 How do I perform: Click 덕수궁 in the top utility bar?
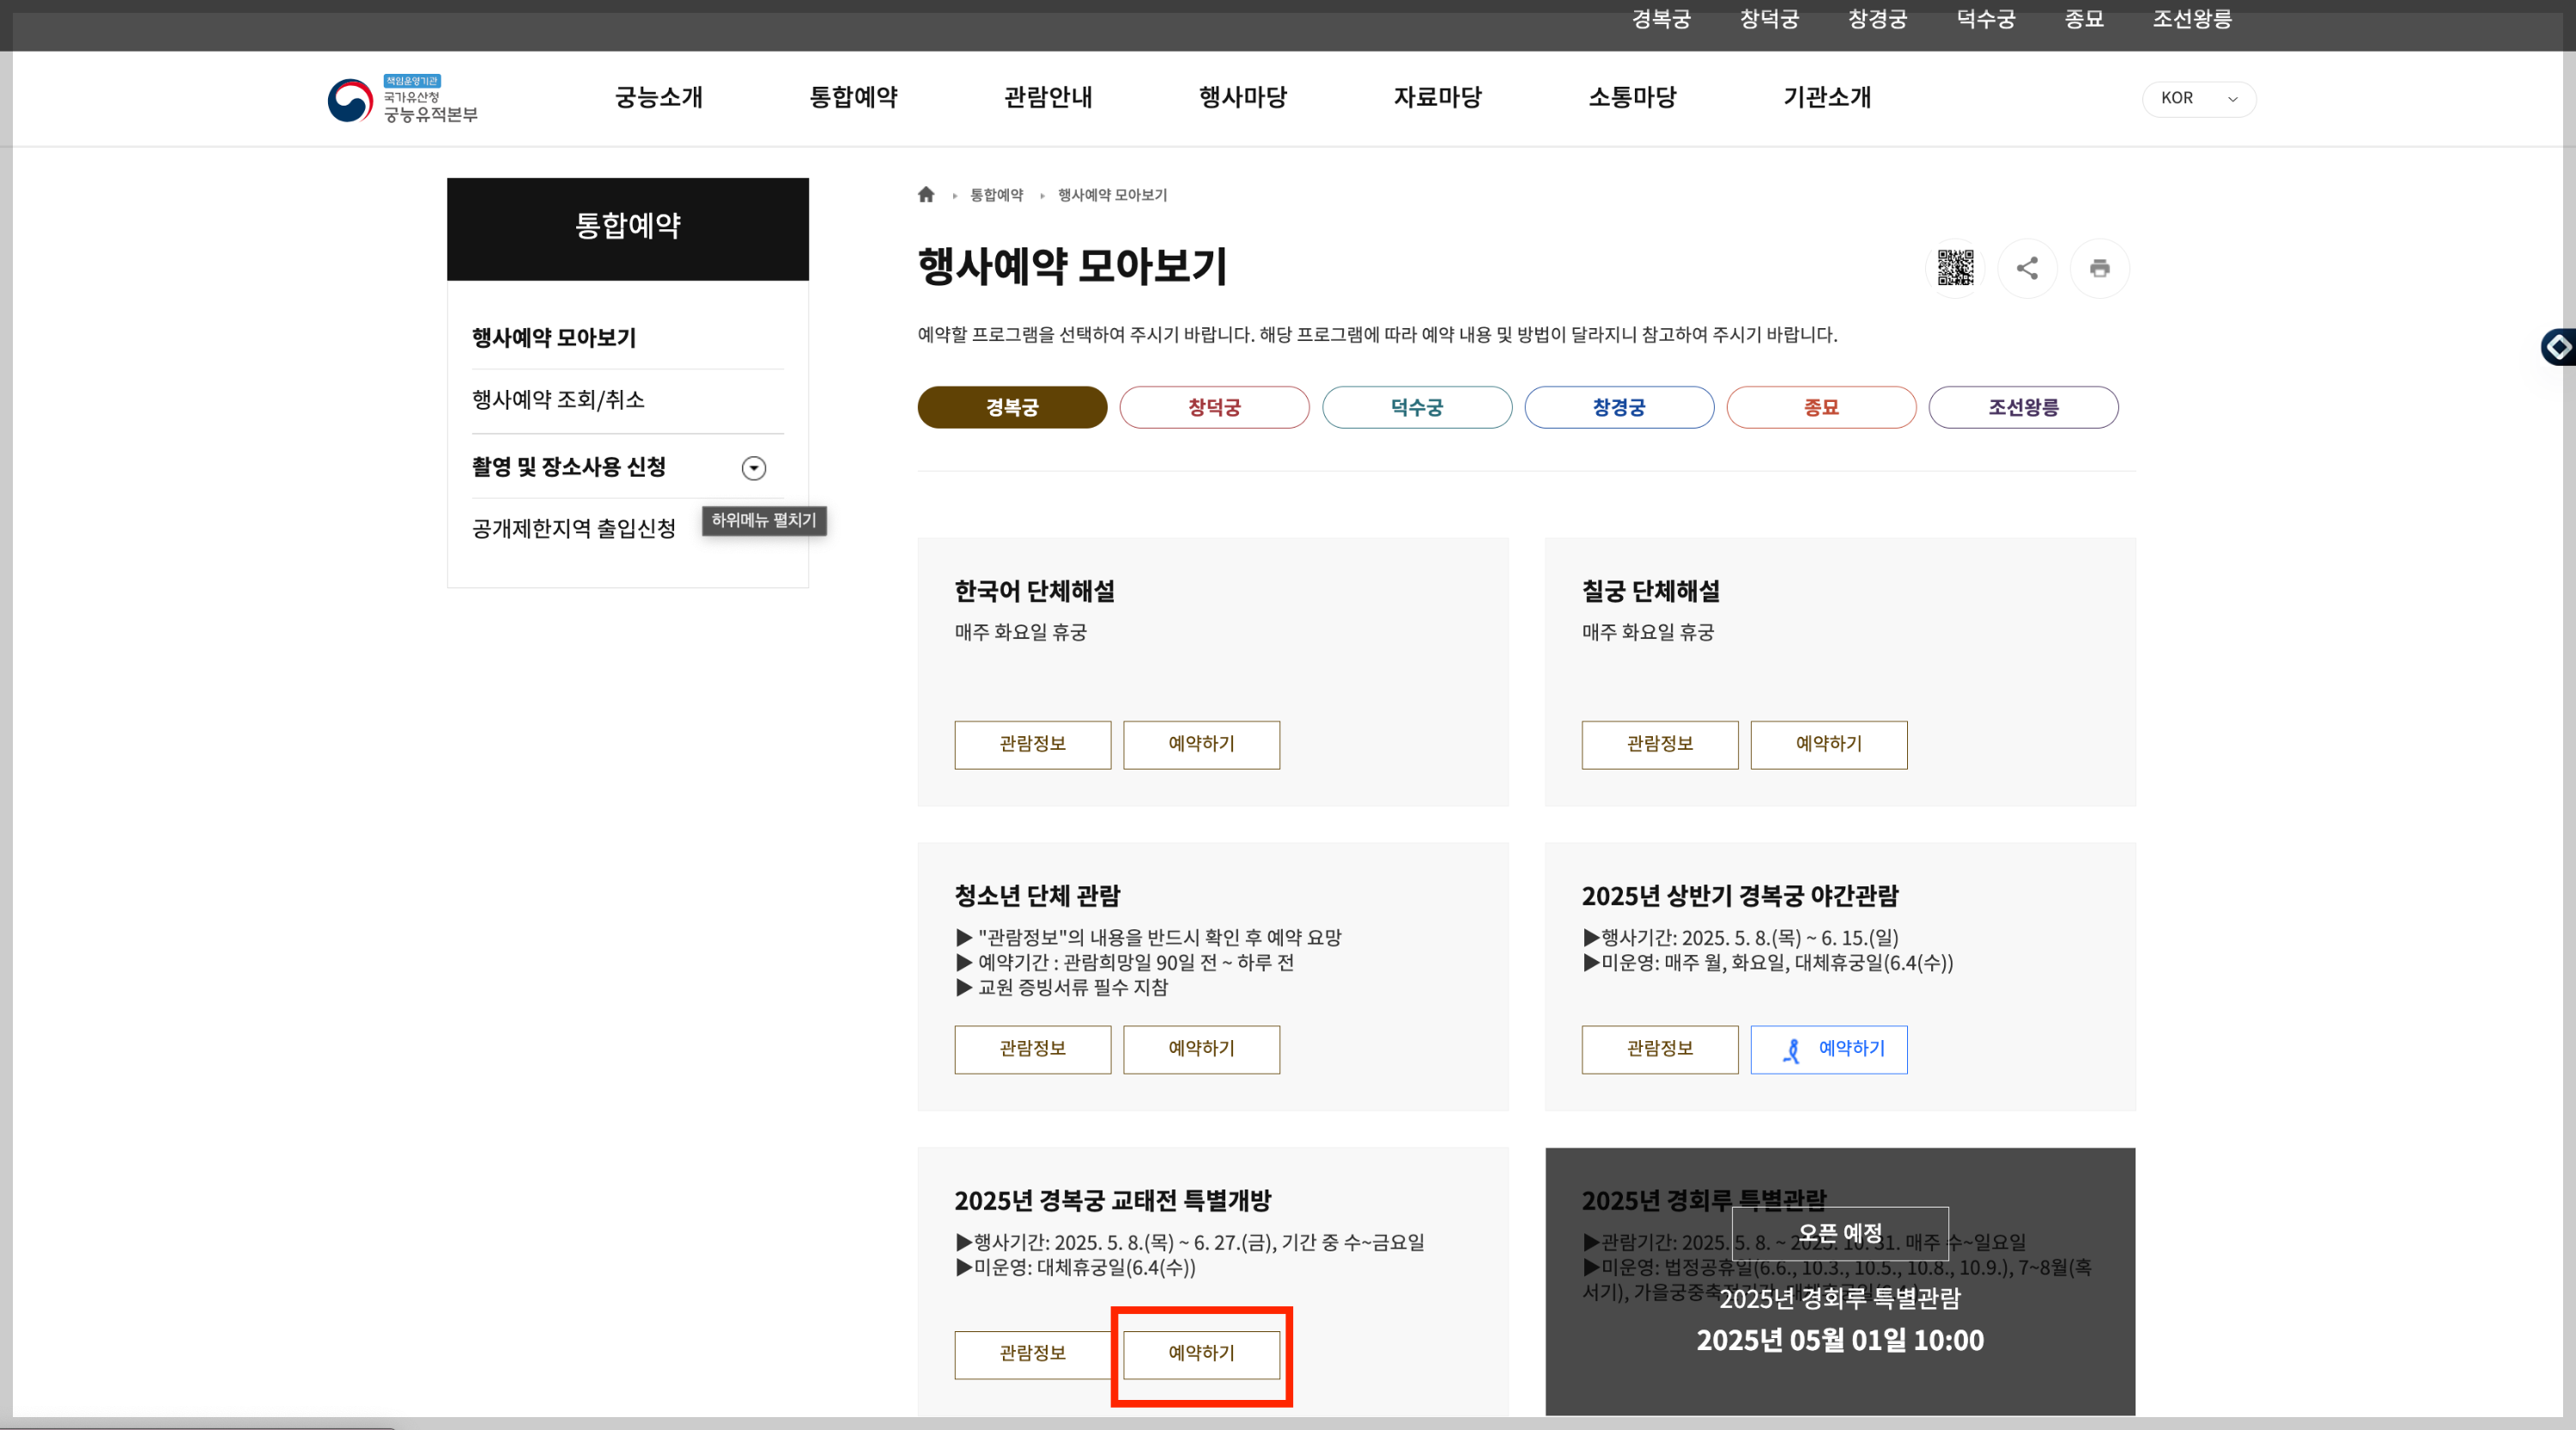point(1984,19)
